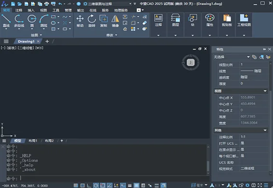Expand the 修改 panel dropdown
Image resolution: width=273 pixels, height=188 pixels.
(x=112, y=35)
